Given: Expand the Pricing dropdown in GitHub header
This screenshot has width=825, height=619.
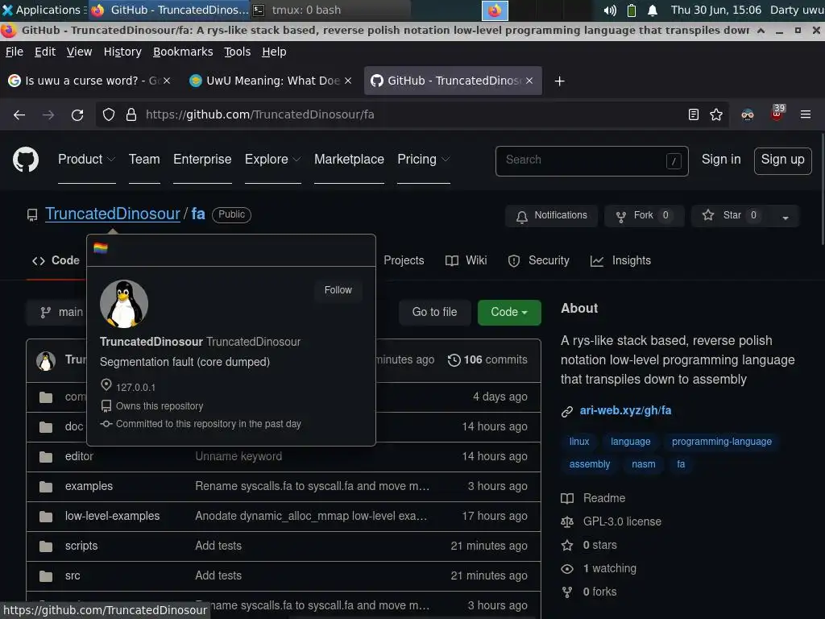Looking at the screenshot, I should pos(424,160).
